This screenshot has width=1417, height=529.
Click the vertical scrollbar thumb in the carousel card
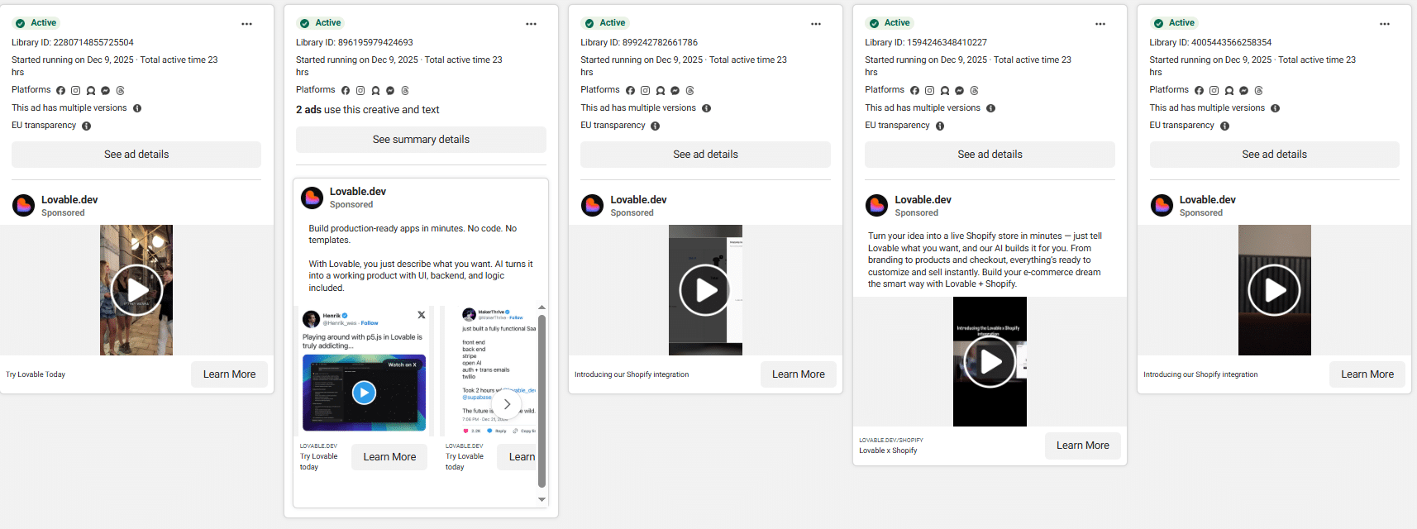[542, 397]
